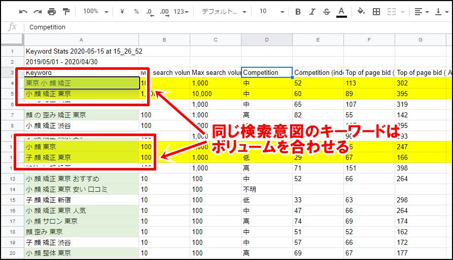
Task: Click keyword cell '子 顔 矯正 渋谷'
Action: pyautogui.click(x=81, y=242)
